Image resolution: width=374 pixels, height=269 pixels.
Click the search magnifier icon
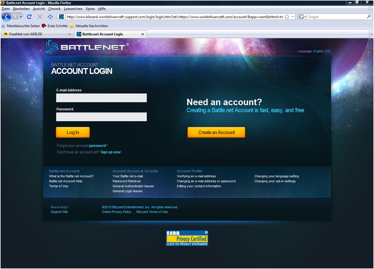pos(369,17)
